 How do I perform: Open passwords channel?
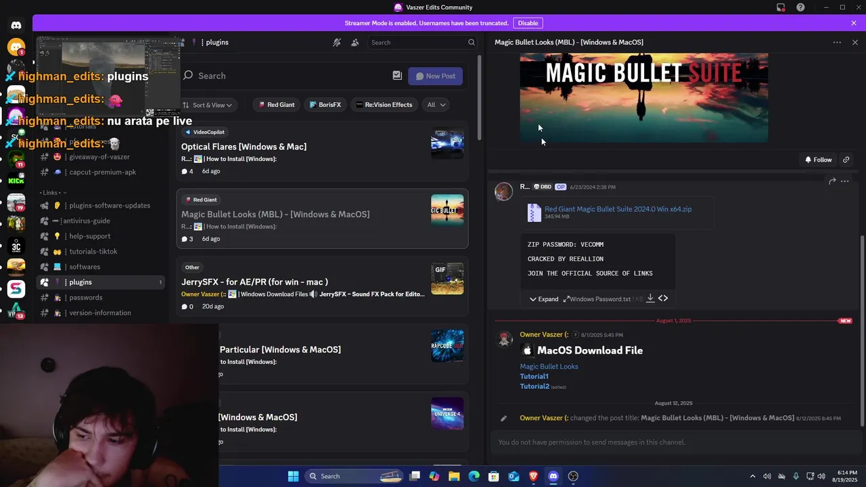pyautogui.click(x=100, y=298)
